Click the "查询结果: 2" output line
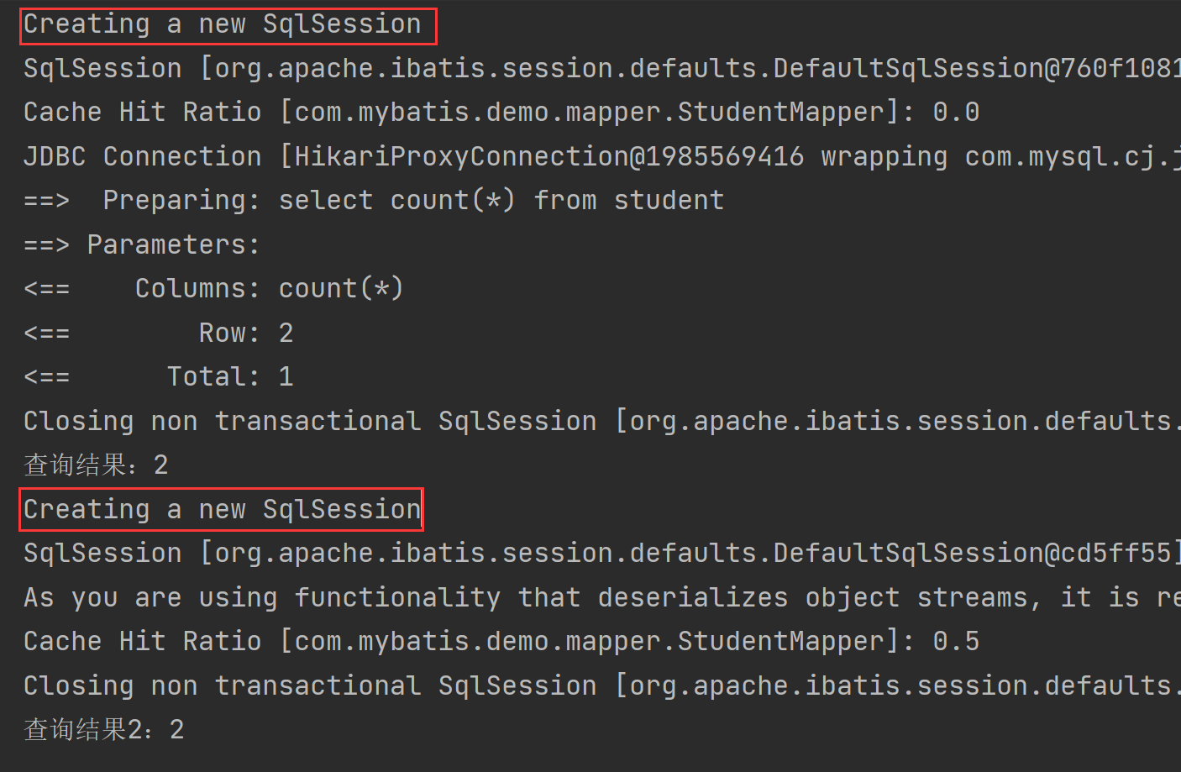1181x772 pixels. point(96,465)
